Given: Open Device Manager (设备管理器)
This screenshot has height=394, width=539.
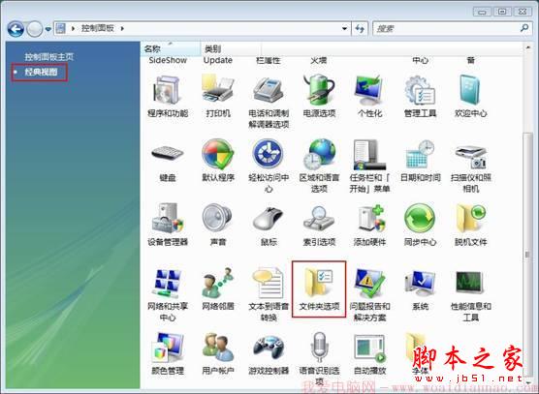Looking at the screenshot, I should click(168, 226).
